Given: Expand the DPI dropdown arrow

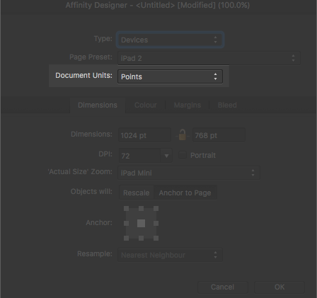Looking at the screenshot, I should [166, 156].
